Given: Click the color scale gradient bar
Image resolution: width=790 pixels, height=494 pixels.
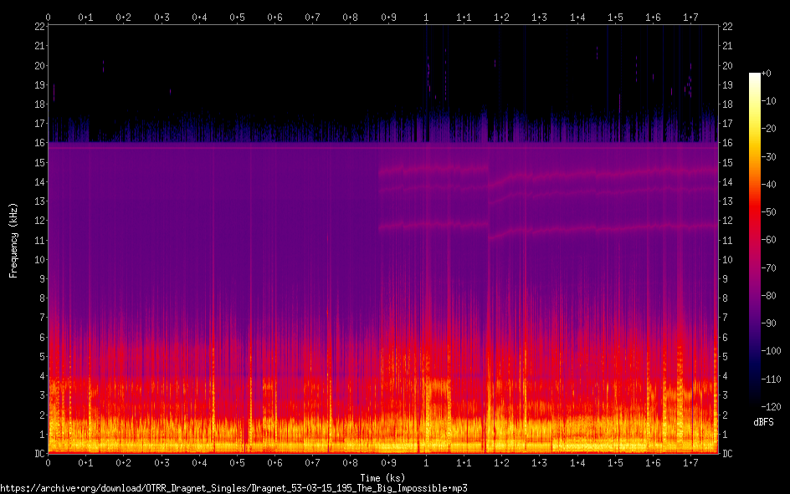Looking at the screenshot, I should (755, 240).
